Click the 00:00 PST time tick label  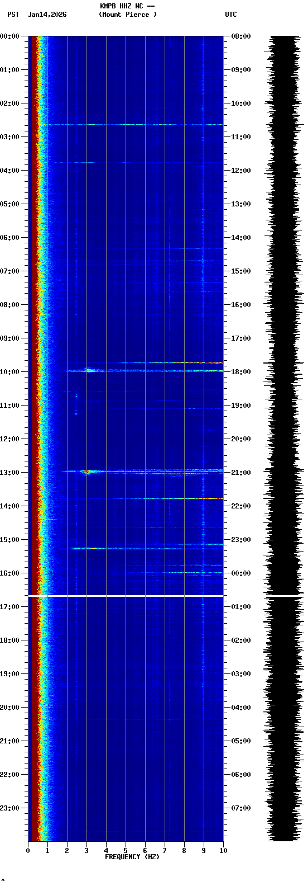pos(9,36)
